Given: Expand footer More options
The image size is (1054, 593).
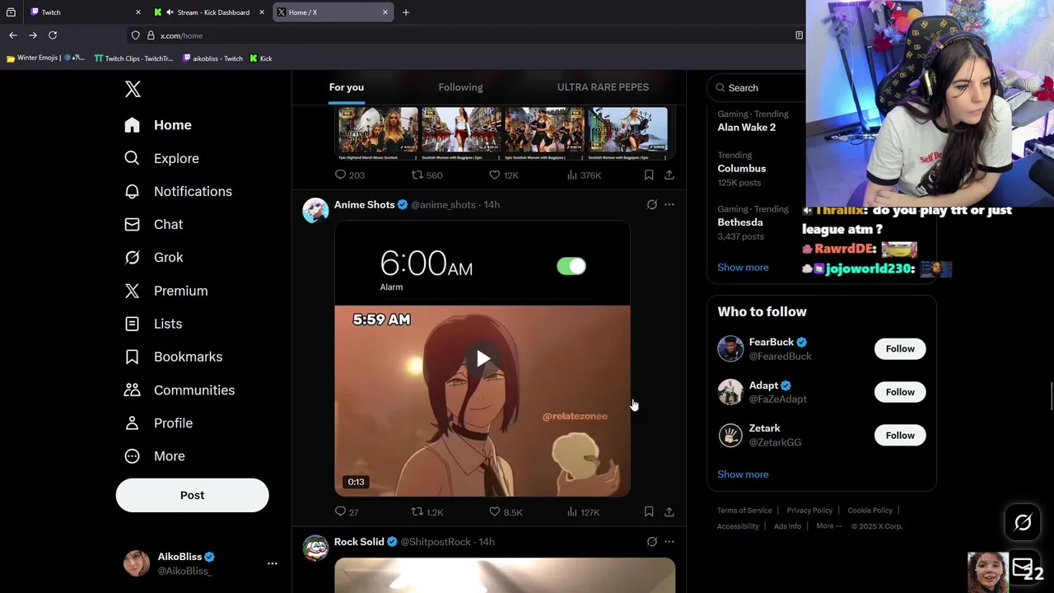Looking at the screenshot, I should tap(828, 526).
